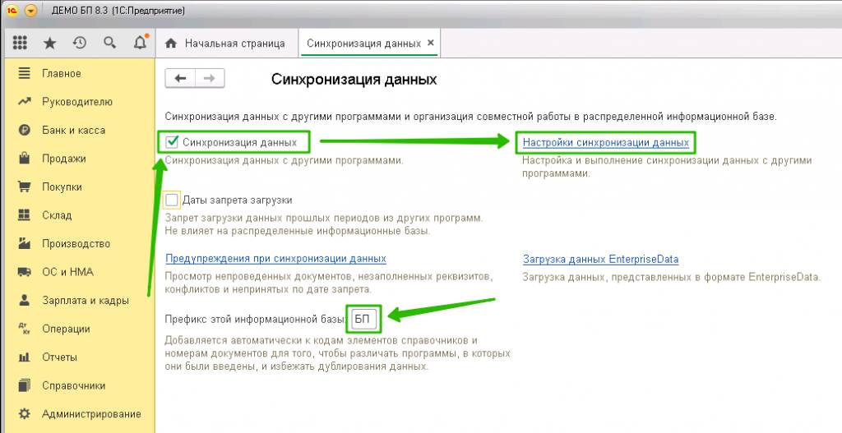
Task: Select the Продажи shopping bag icon
Action: coord(25,159)
